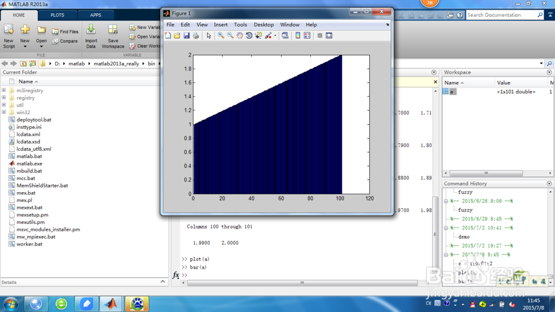Viewport: 555px width, 312px height.
Task: Click in the Search Documentation field
Action: [x=502, y=15]
